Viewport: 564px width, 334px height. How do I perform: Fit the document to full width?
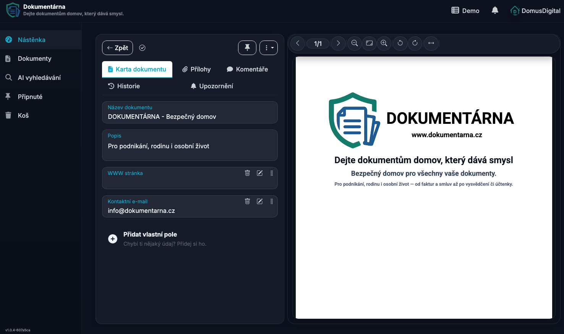pos(431,43)
